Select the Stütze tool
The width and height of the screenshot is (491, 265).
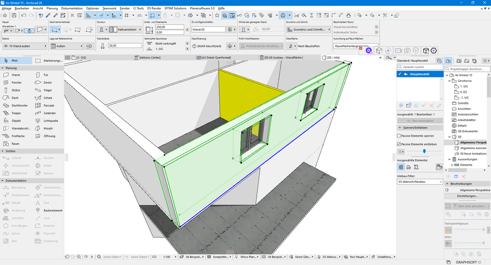click(16, 90)
